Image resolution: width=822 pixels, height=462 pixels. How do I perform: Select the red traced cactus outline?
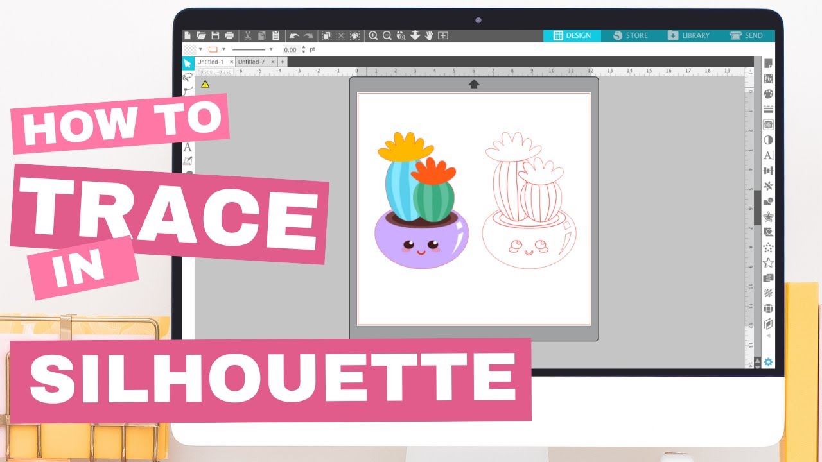tap(530, 200)
